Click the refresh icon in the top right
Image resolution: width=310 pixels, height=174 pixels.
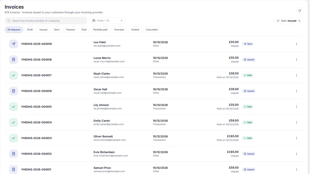300,11
